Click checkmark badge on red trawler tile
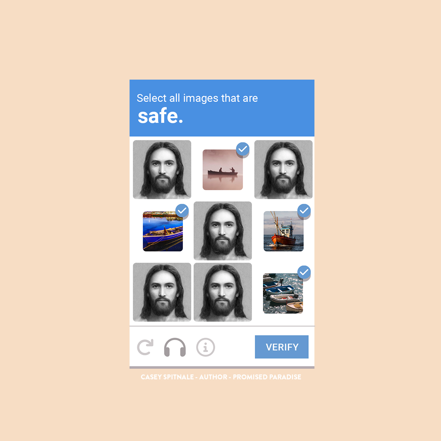 point(304,210)
